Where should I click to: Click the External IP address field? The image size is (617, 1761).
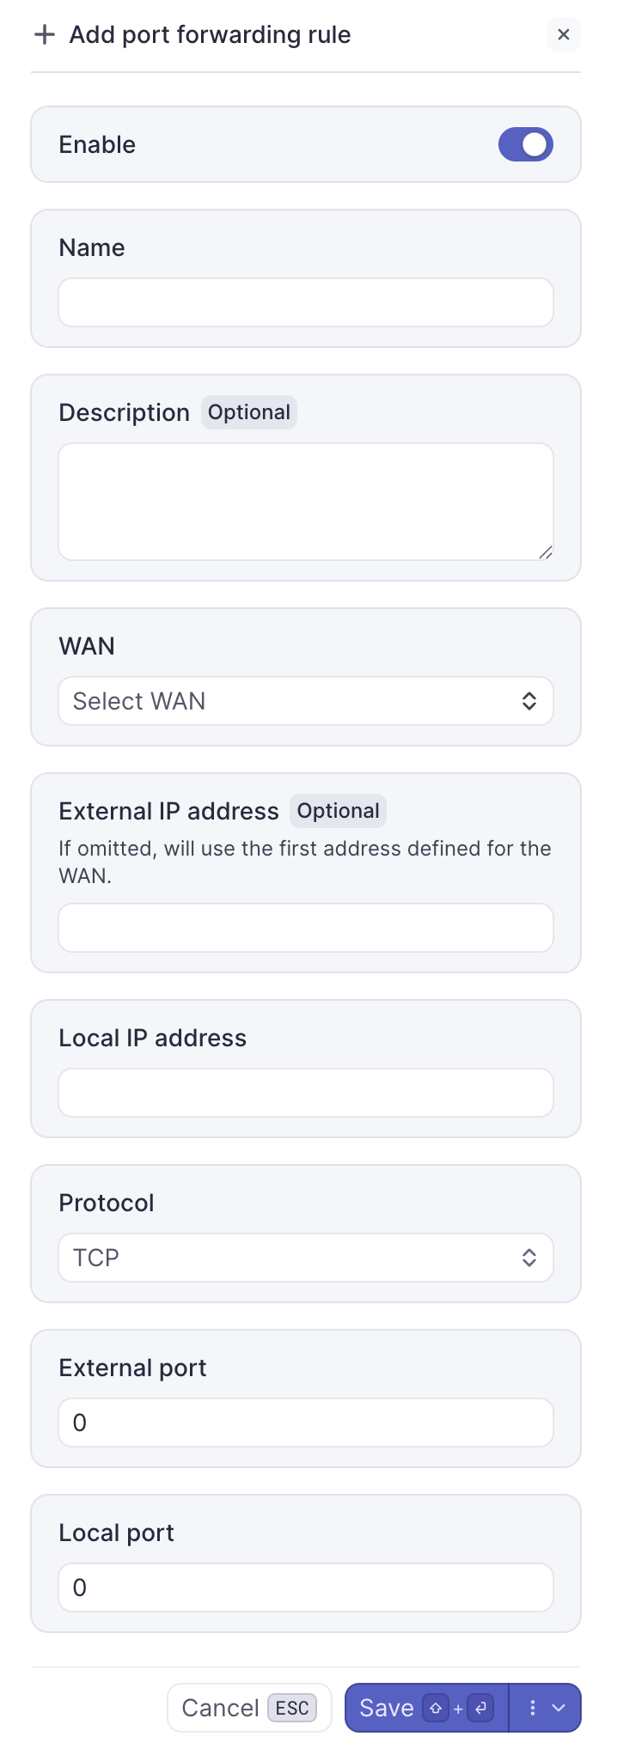click(306, 928)
